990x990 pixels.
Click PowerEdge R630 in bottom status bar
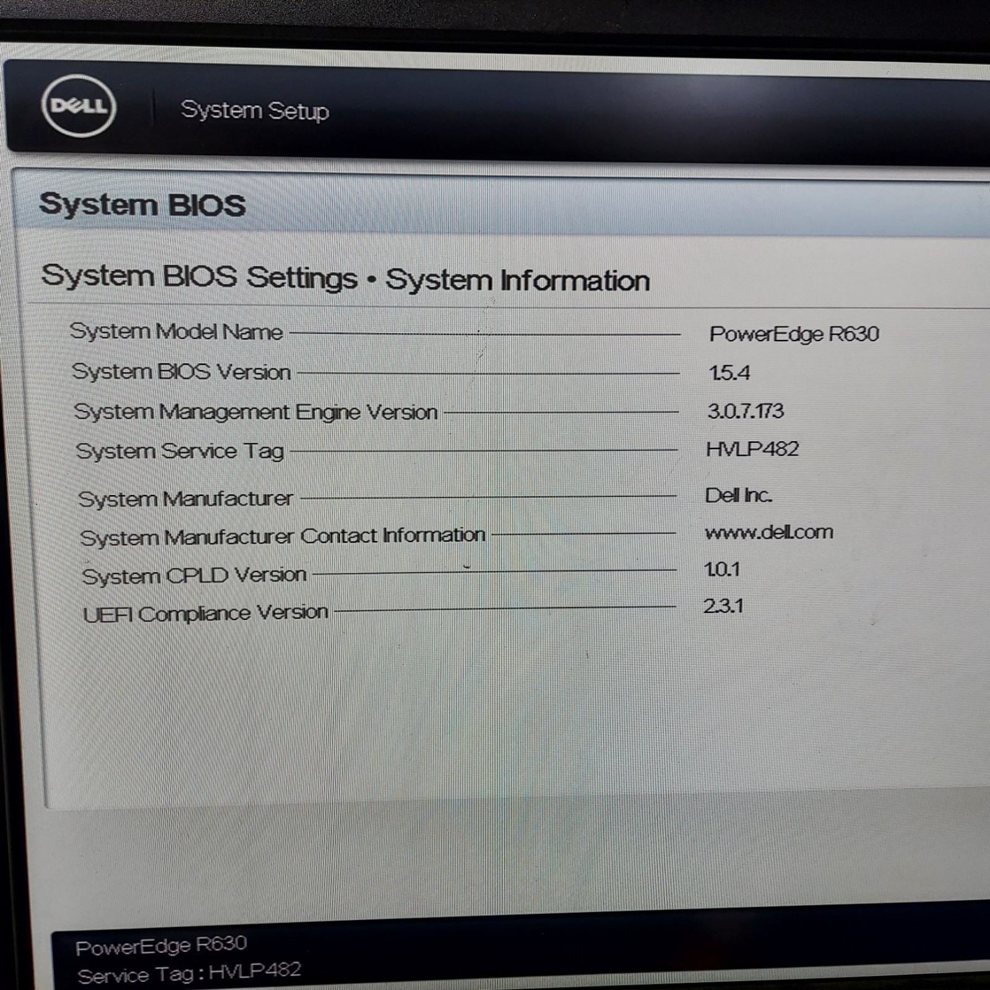(x=161, y=945)
